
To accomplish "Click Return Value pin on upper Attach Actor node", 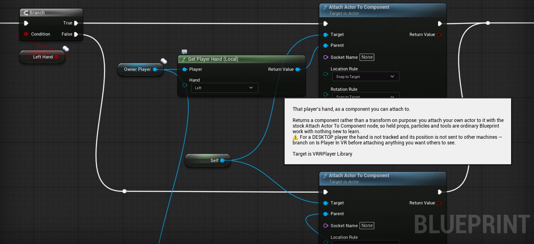I will (x=439, y=35).
